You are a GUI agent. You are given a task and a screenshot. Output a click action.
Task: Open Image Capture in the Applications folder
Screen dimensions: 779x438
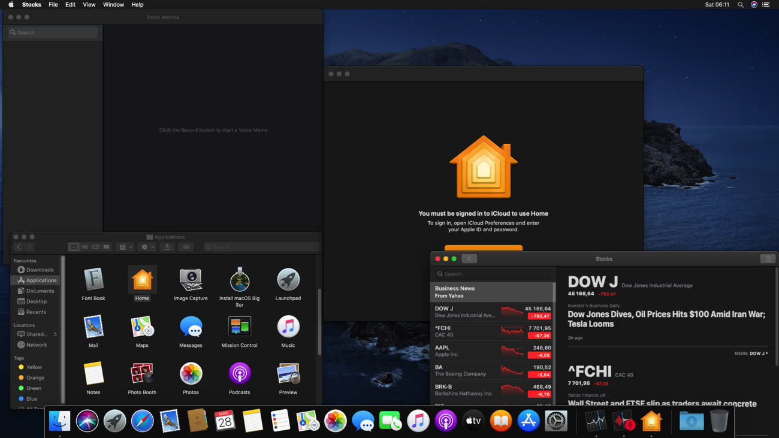click(191, 280)
